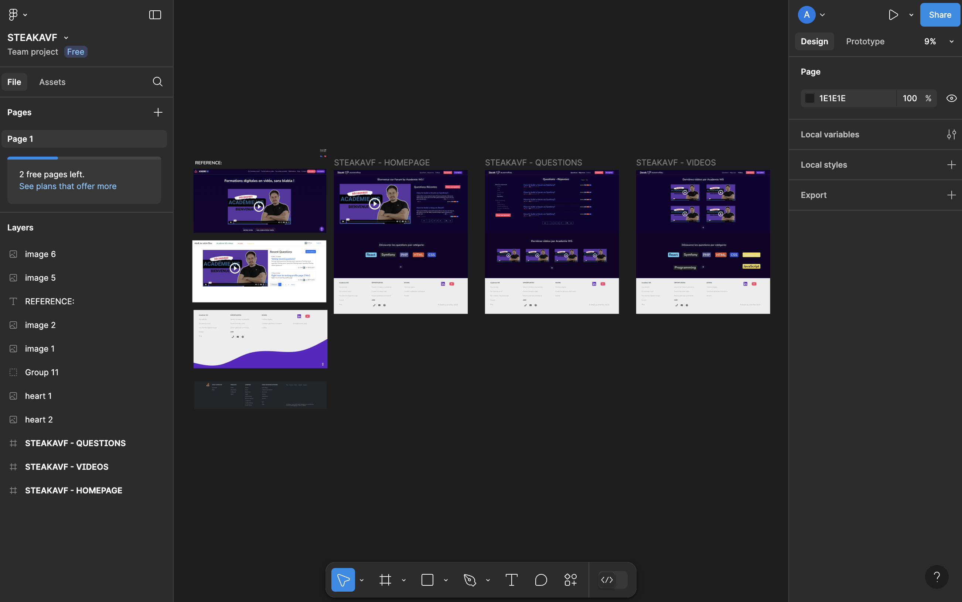962x602 pixels.
Task: Toggle page color visibility eye icon
Action: 952,98
